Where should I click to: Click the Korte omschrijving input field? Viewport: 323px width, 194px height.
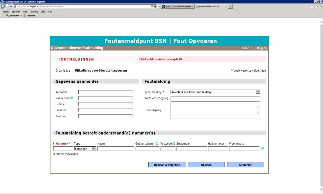tap(215, 98)
